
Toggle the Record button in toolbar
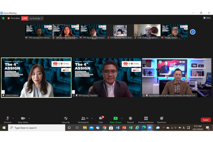click(x=130, y=118)
